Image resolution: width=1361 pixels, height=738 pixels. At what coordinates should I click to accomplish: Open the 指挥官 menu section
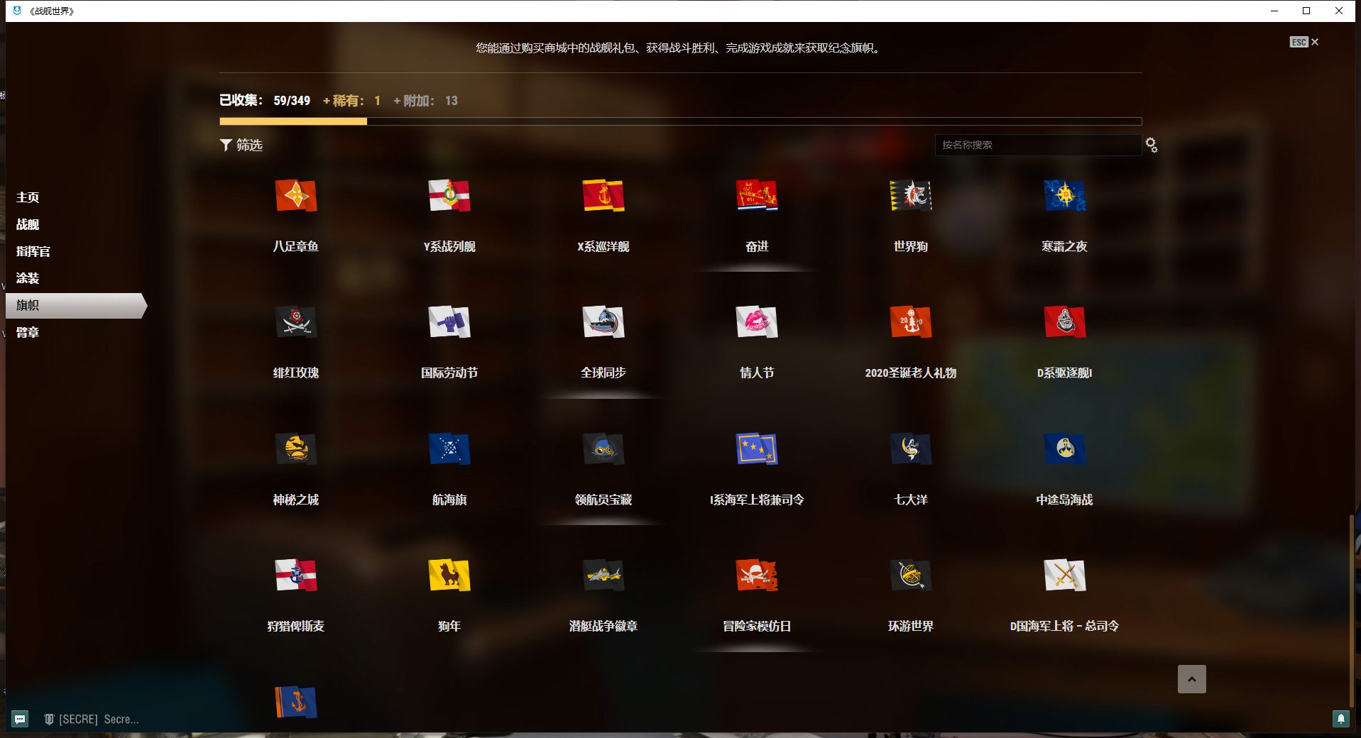(x=33, y=251)
